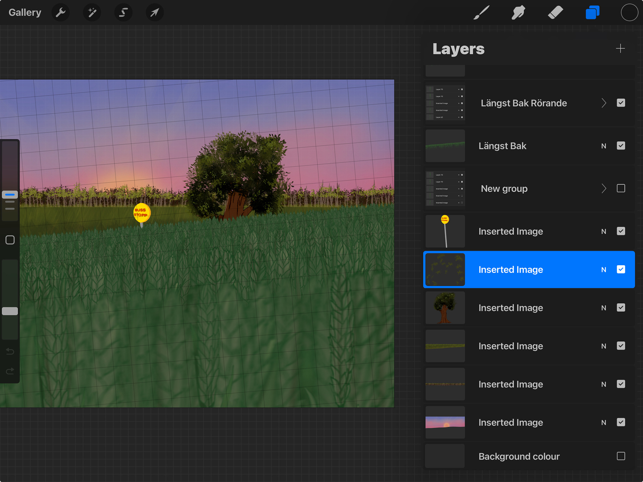Open the Background colour swatch
This screenshot has width=643, height=482.
coord(445,456)
